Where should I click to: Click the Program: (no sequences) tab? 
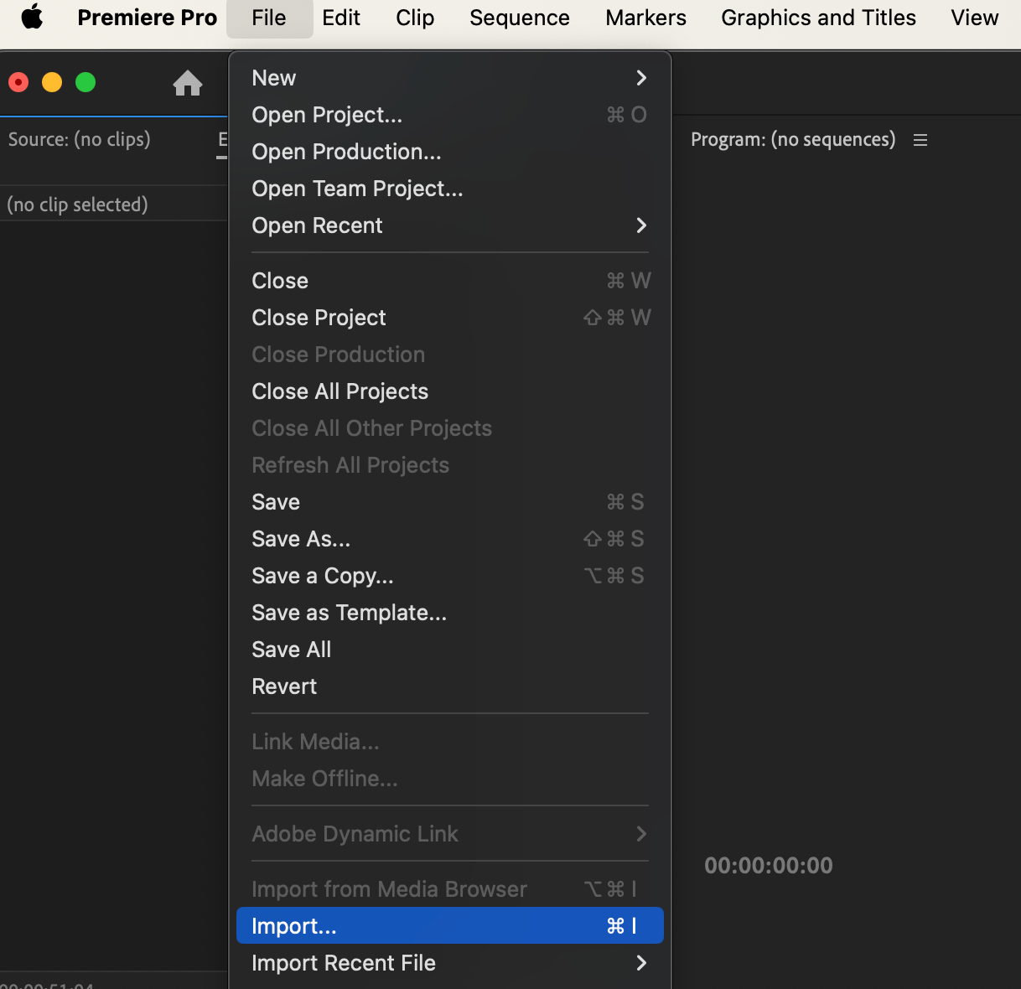click(x=793, y=139)
